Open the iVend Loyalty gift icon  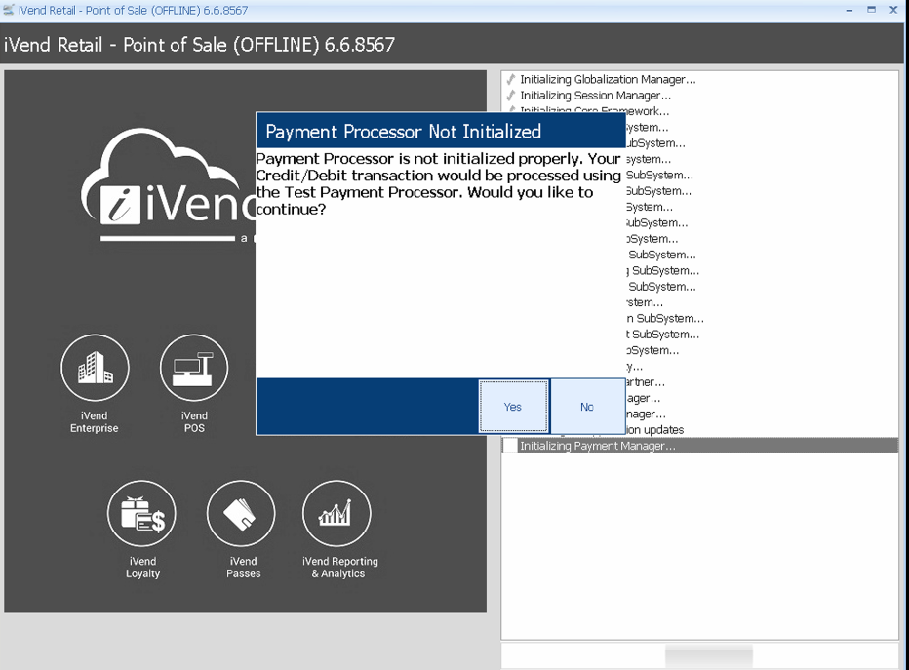point(142,514)
